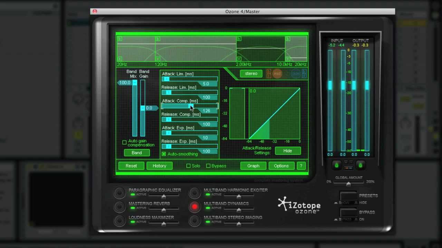Click the Band Mix value '100.0'
The width and height of the screenshot is (442, 248).
125,83
